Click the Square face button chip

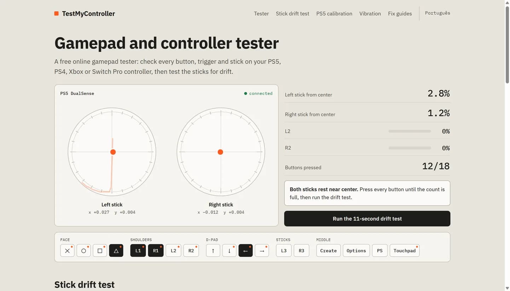pyautogui.click(x=100, y=251)
